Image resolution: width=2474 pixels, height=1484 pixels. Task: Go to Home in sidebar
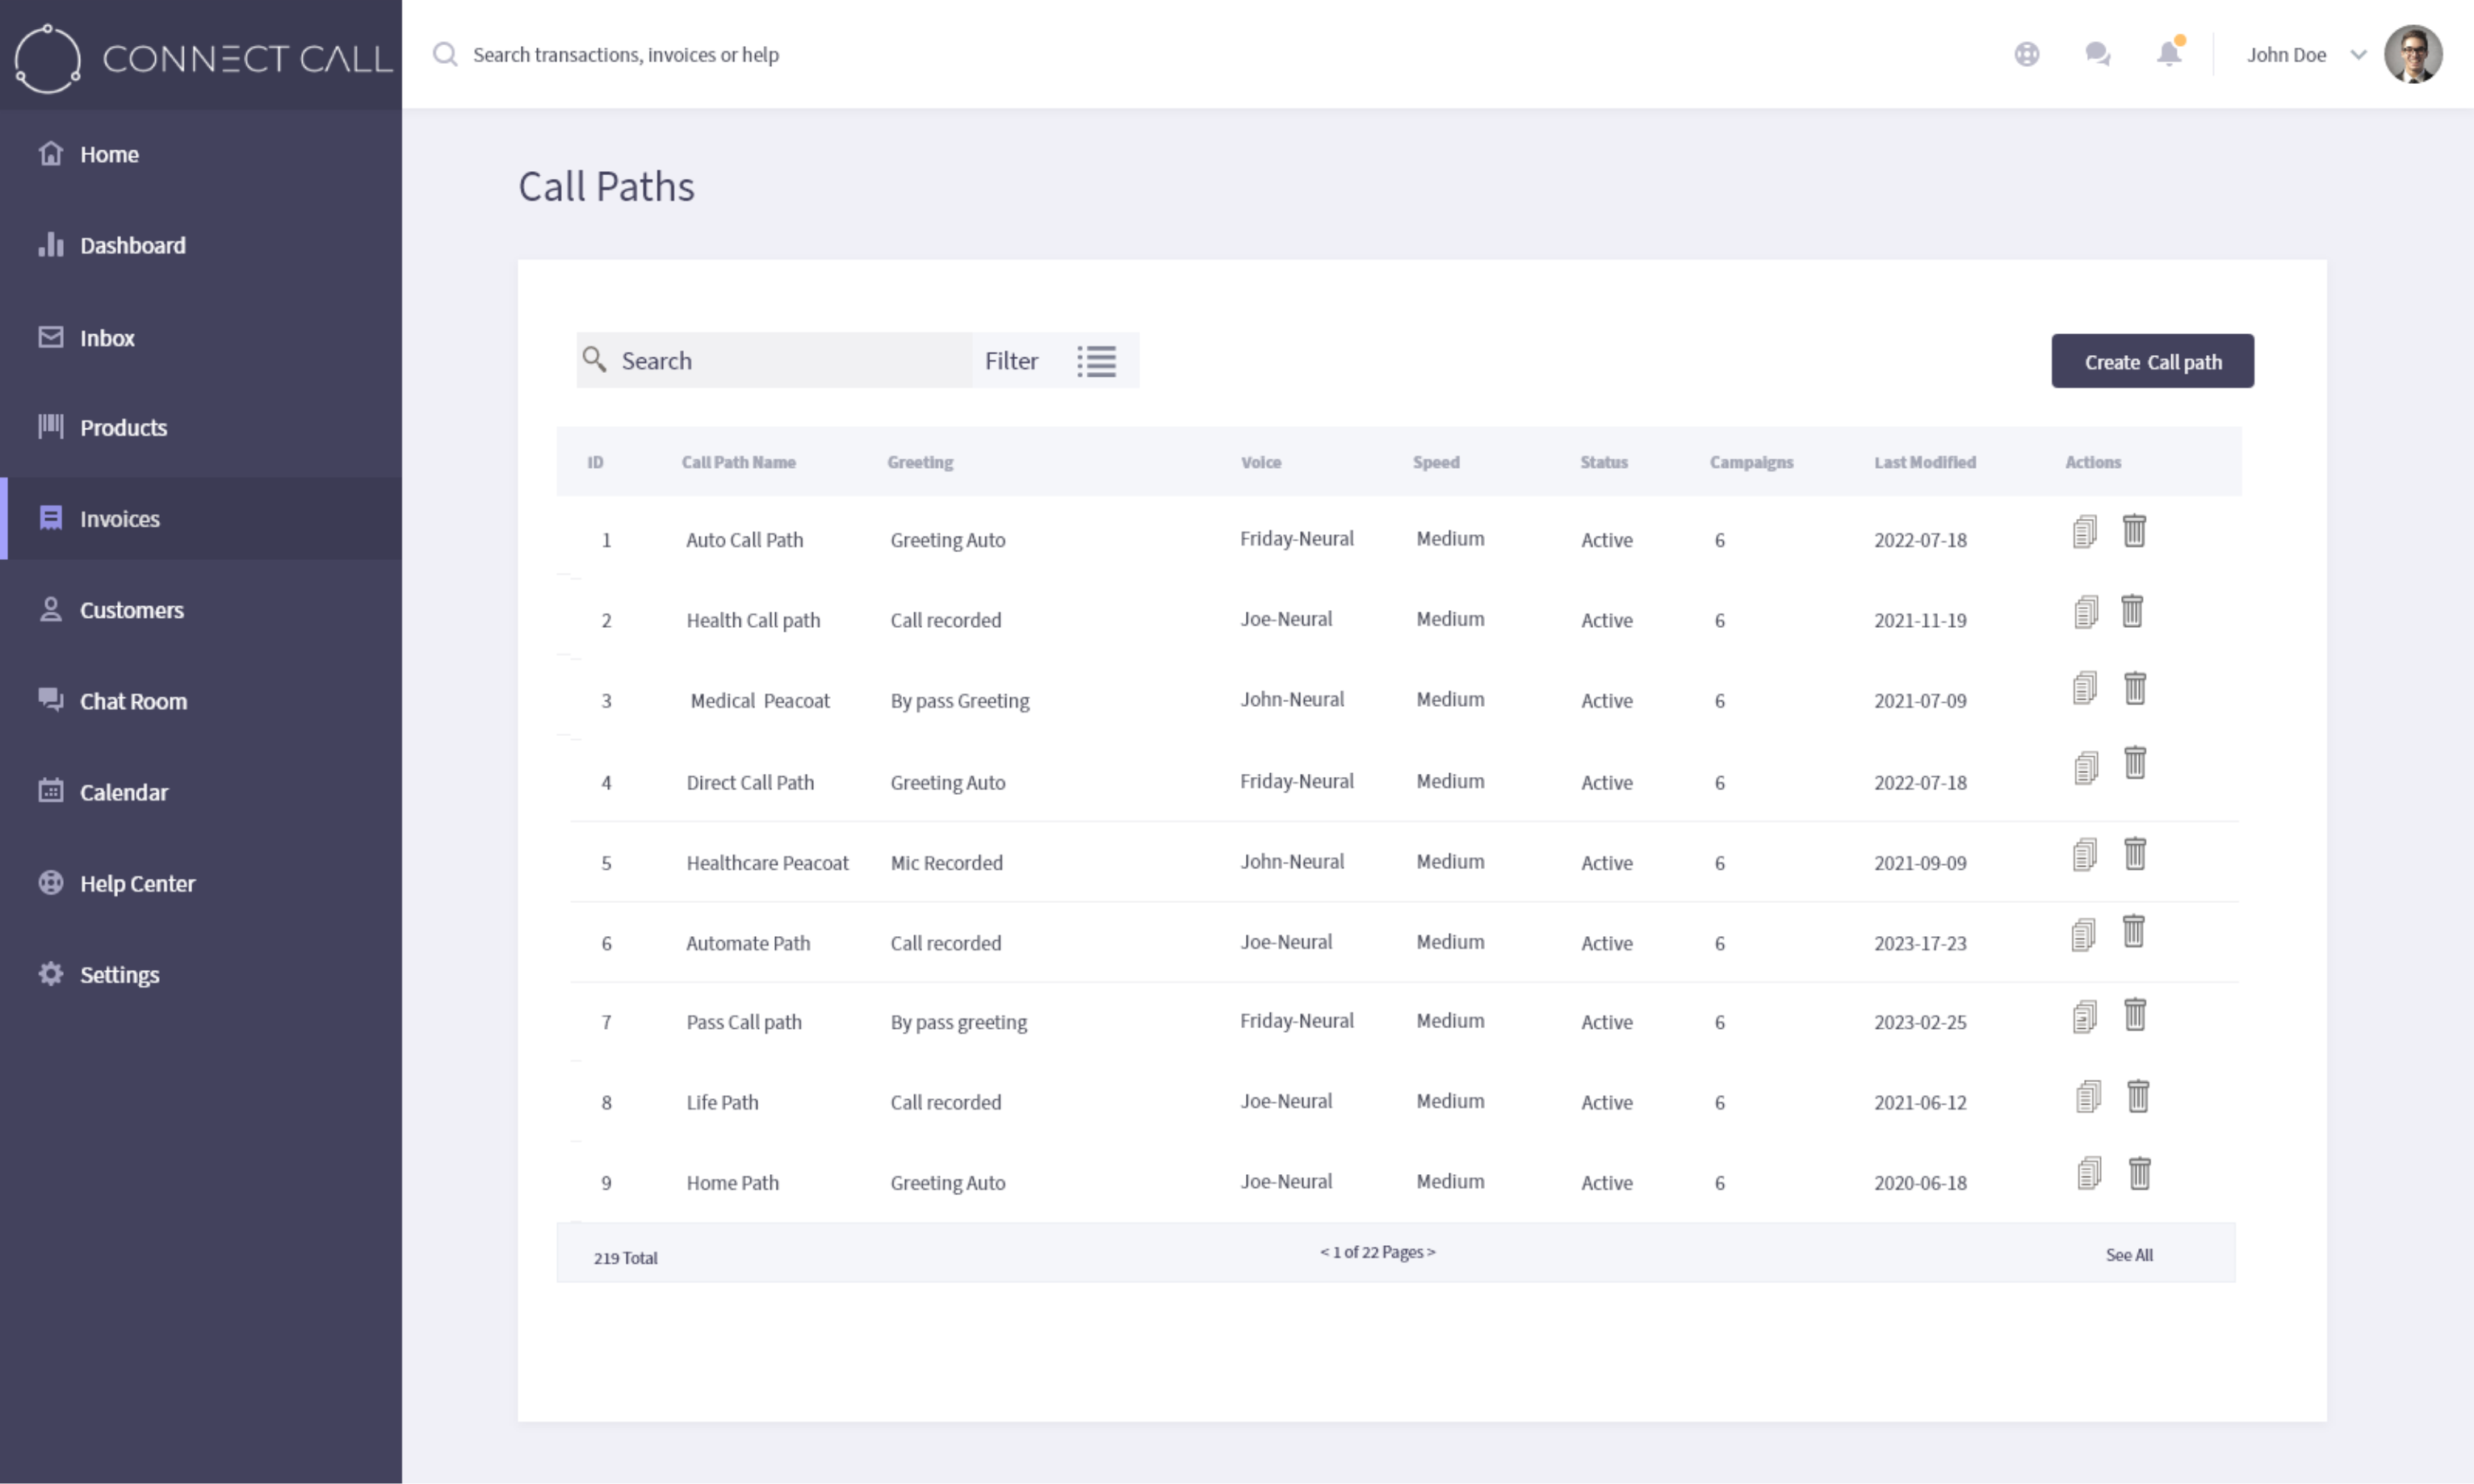[201, 154]
